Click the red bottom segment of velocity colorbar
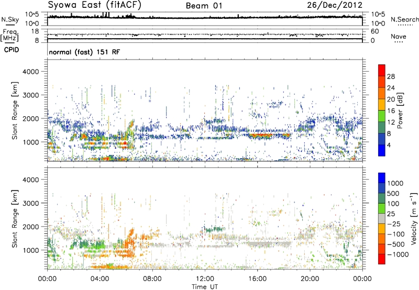This screenshot has width=419, height=290. (x=382, y=259)
